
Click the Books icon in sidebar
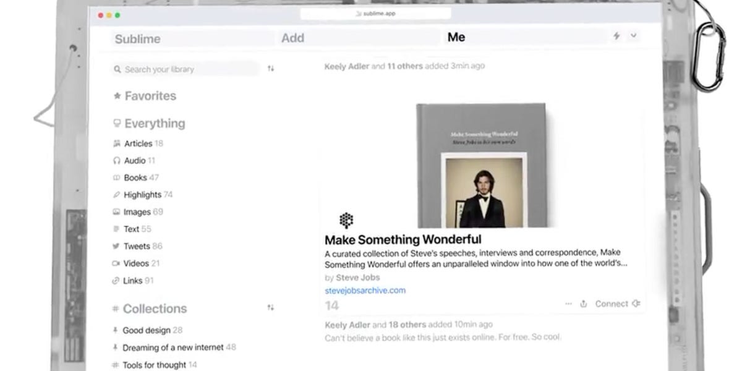tap(117, 177)
